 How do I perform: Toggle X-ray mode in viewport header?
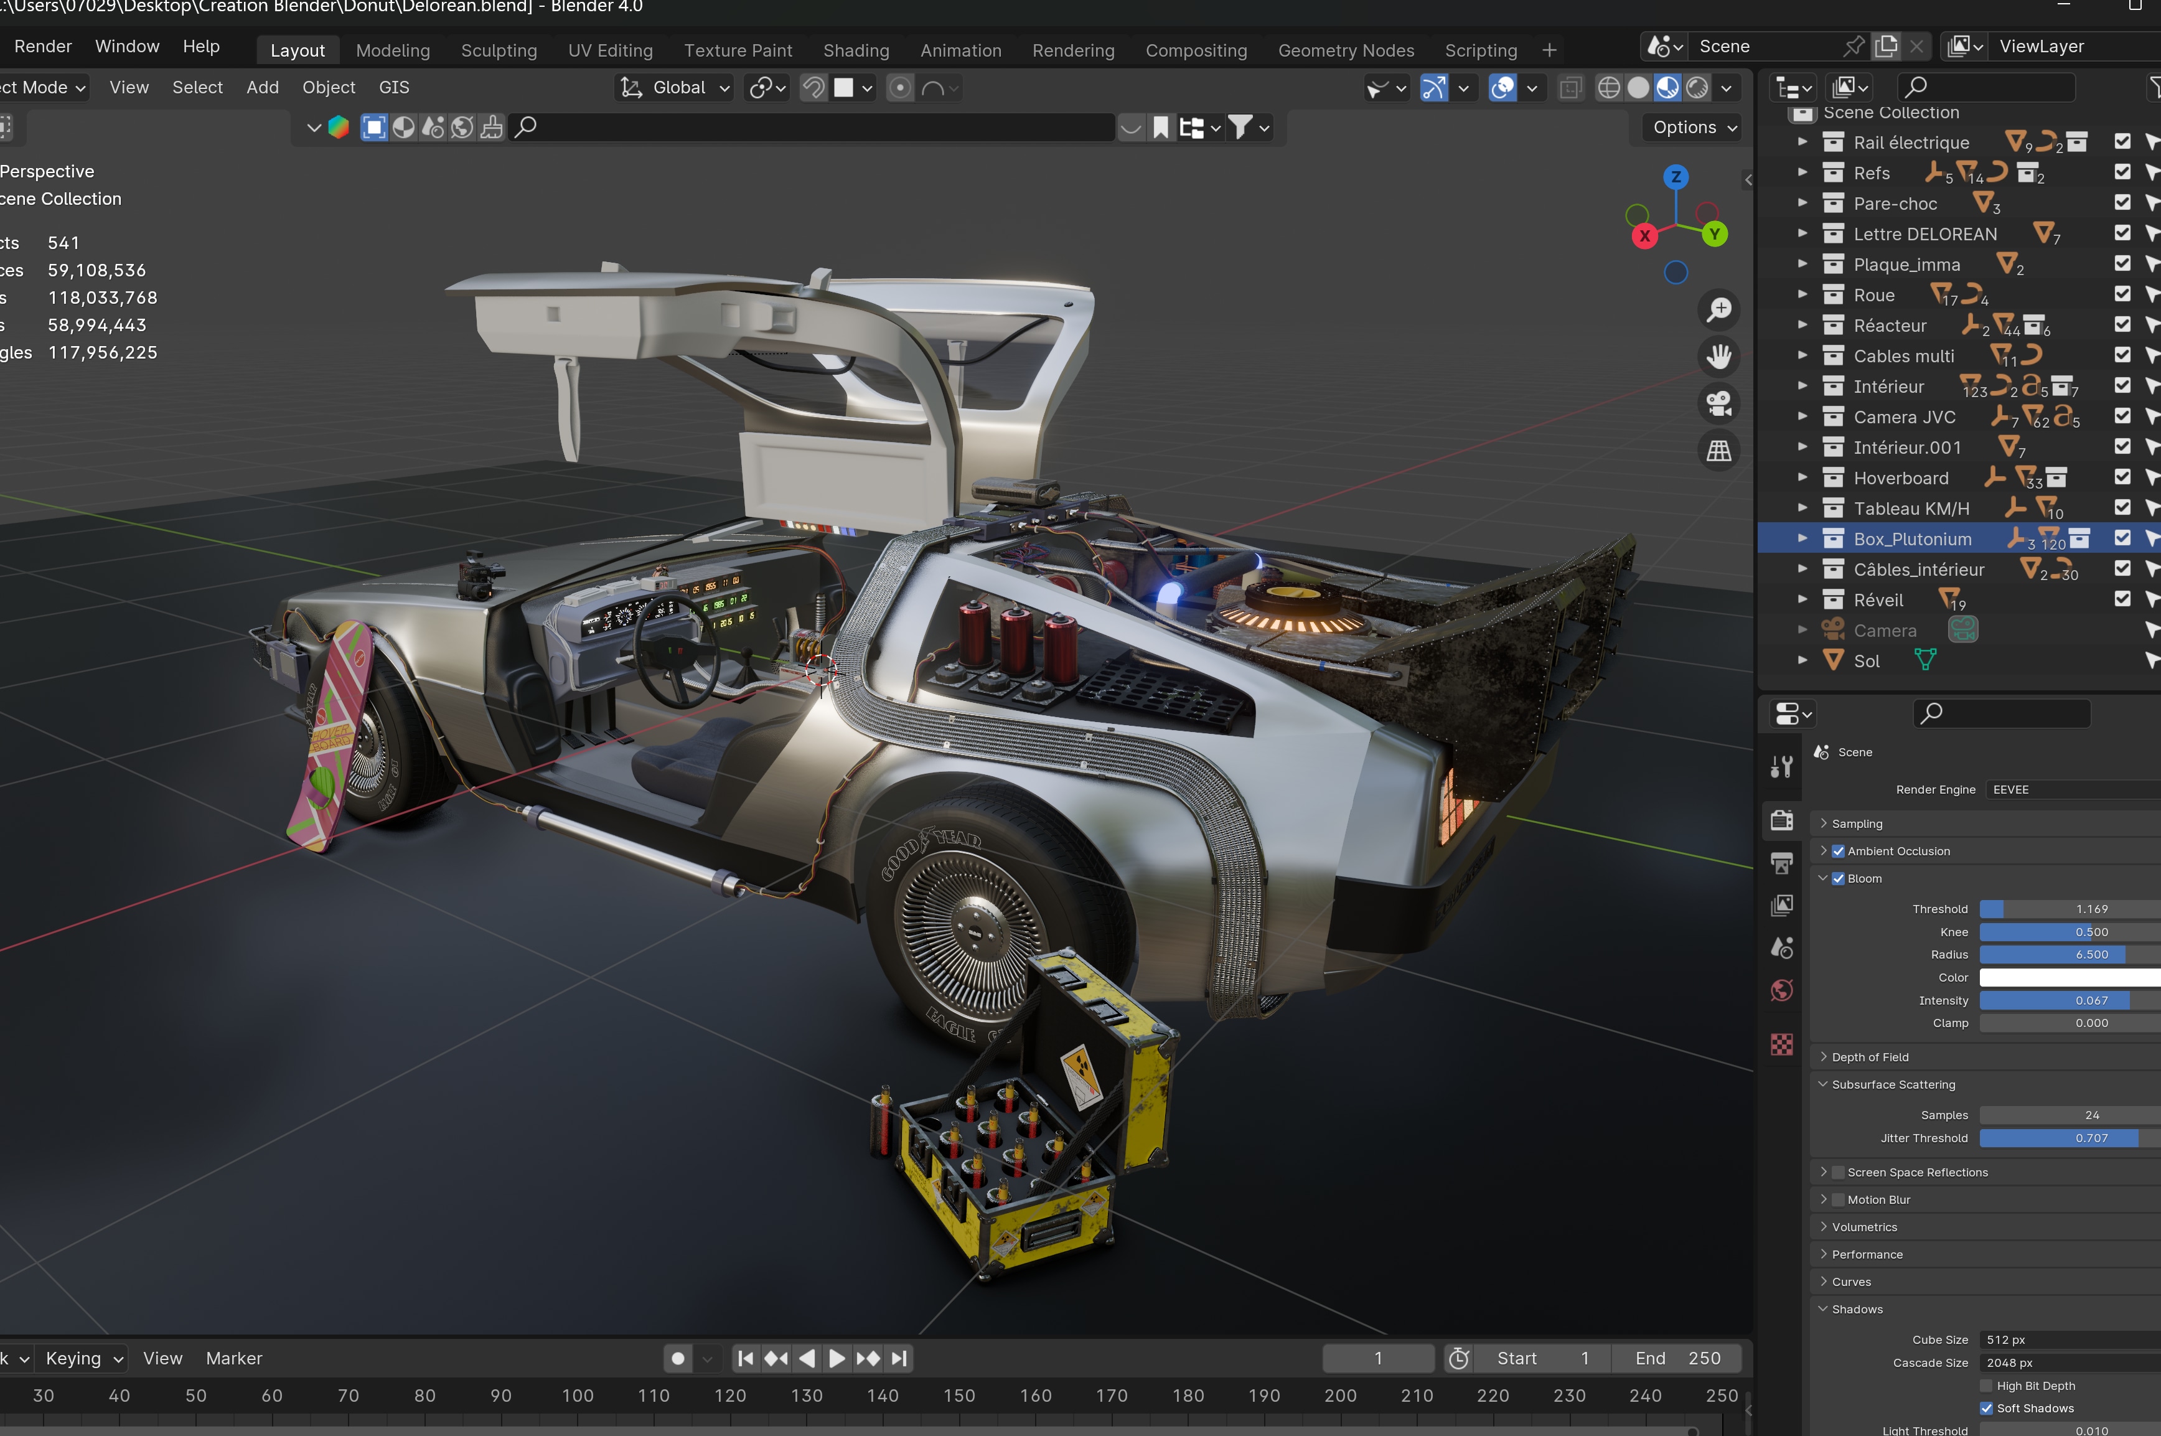1570,88
